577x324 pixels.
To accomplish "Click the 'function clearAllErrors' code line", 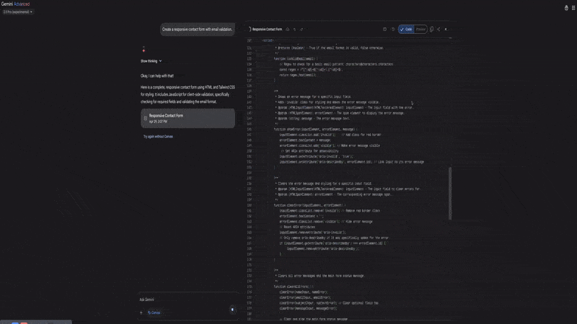I will [294, 287].
